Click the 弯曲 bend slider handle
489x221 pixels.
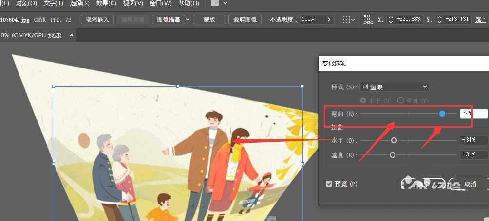click(442, 114)
